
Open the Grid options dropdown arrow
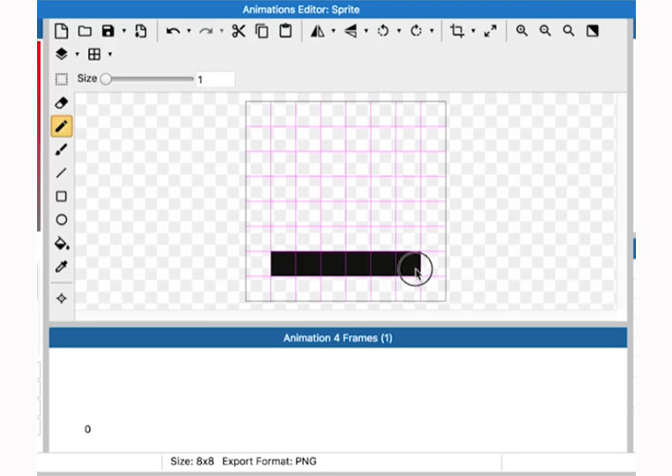click(x=110, y=54)
